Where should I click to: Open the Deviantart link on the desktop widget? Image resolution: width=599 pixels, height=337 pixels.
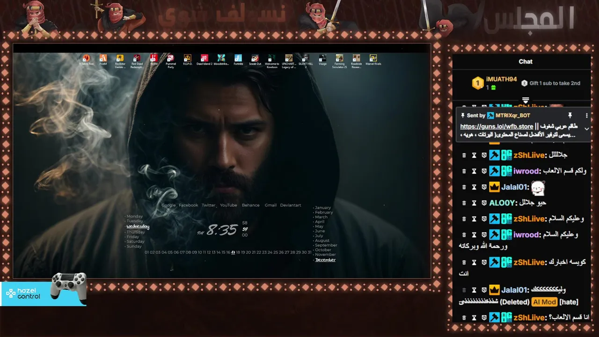[291, 205]
